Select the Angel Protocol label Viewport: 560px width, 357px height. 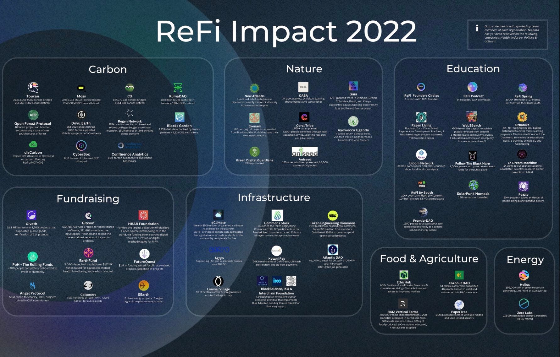pos(33,293)
